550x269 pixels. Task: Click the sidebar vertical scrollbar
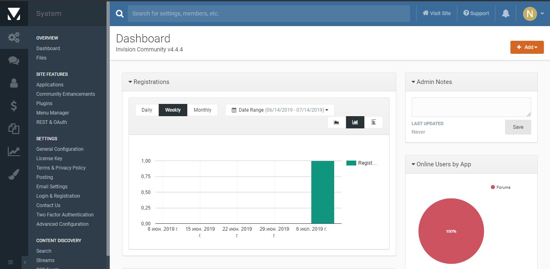point(108,128)
